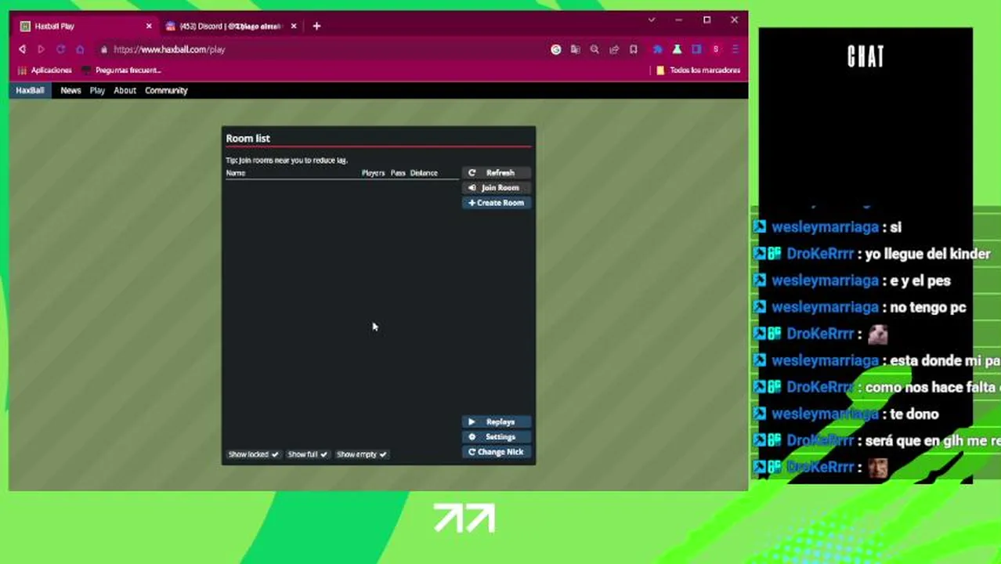Screen dimensions: 1001x564
Task: Click the Join Room button
Action: click(497, 187)
